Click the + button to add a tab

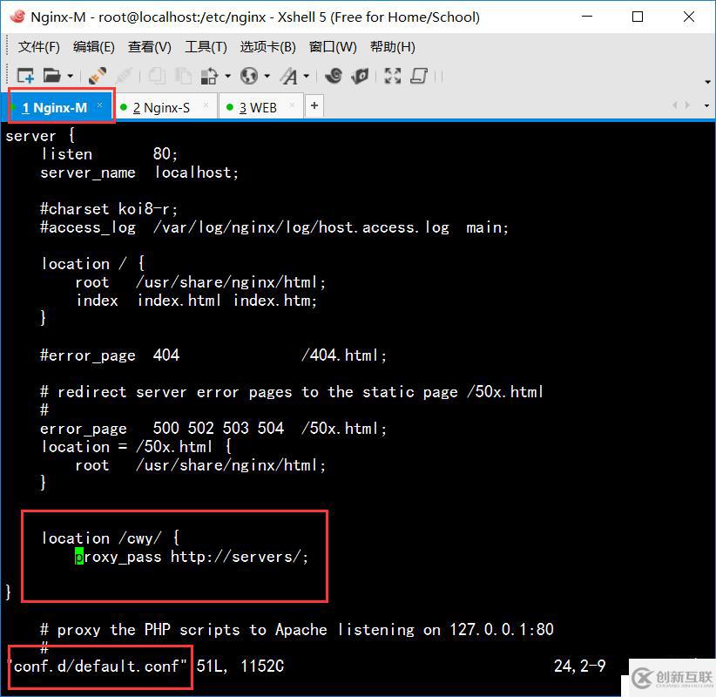tap(313, 105)
